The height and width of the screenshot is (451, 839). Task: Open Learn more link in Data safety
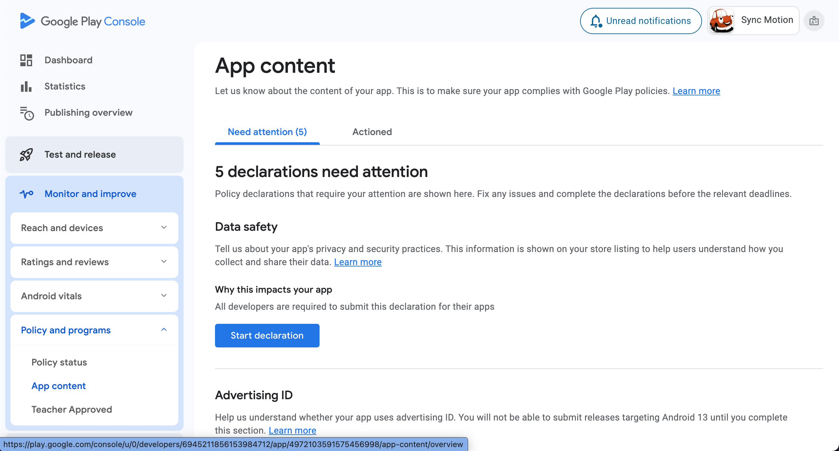point(358,262)
